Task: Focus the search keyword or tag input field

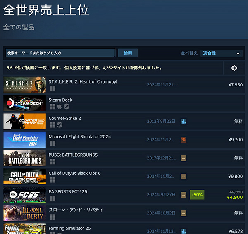Action: click(x=60, y=53)
